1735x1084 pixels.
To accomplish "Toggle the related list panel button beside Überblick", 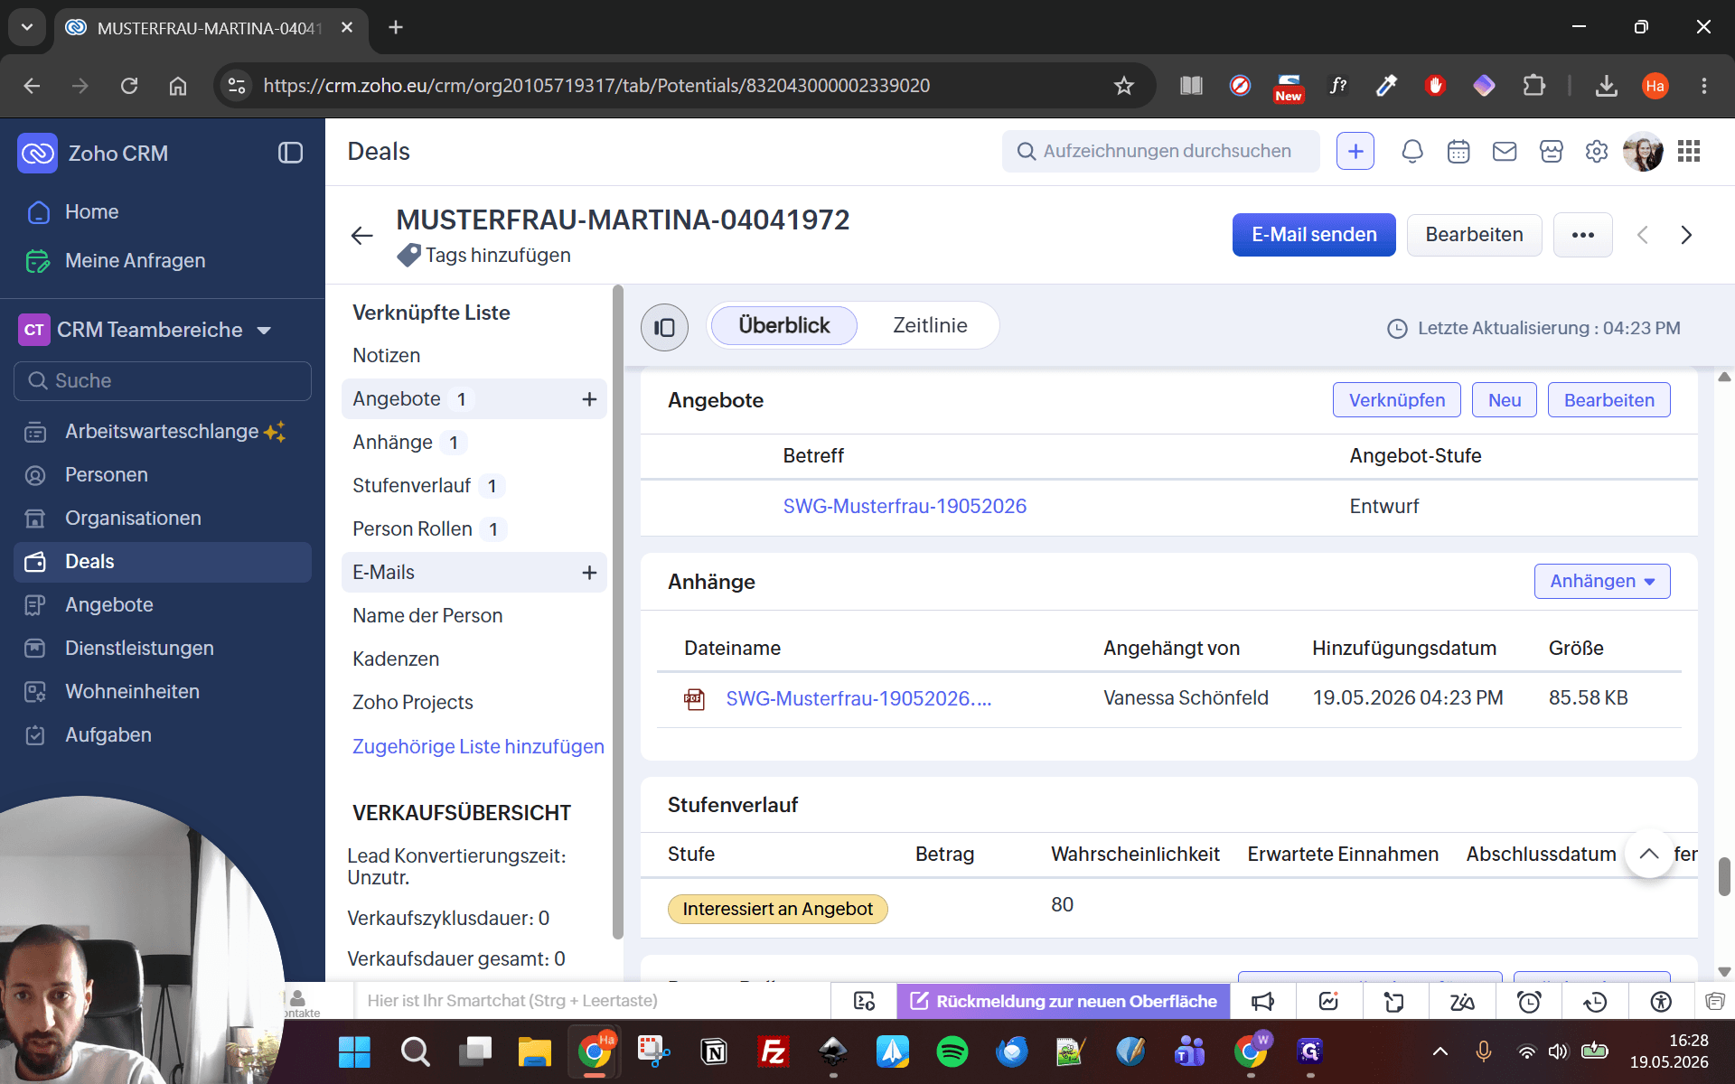I will pyautogui.click(x=664, y=327).
